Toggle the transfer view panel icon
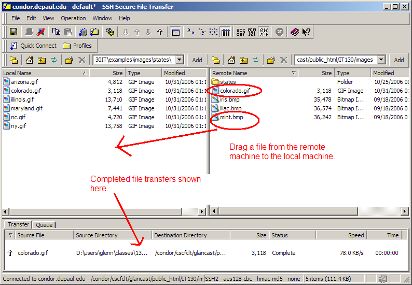Viewport: 412px width, 285px height. pyautogui.click(x=175, y=32)
